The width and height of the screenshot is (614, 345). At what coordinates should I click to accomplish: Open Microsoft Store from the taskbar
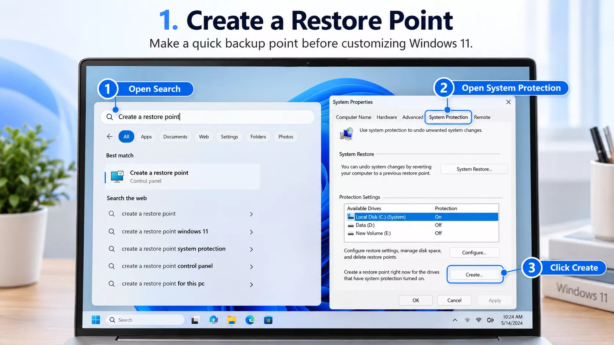click(268, 320)
